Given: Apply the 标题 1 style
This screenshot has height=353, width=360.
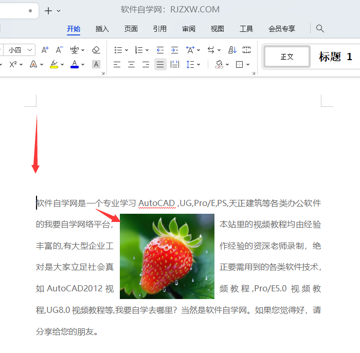Looking at the screenshot, I should click(335, 57).
